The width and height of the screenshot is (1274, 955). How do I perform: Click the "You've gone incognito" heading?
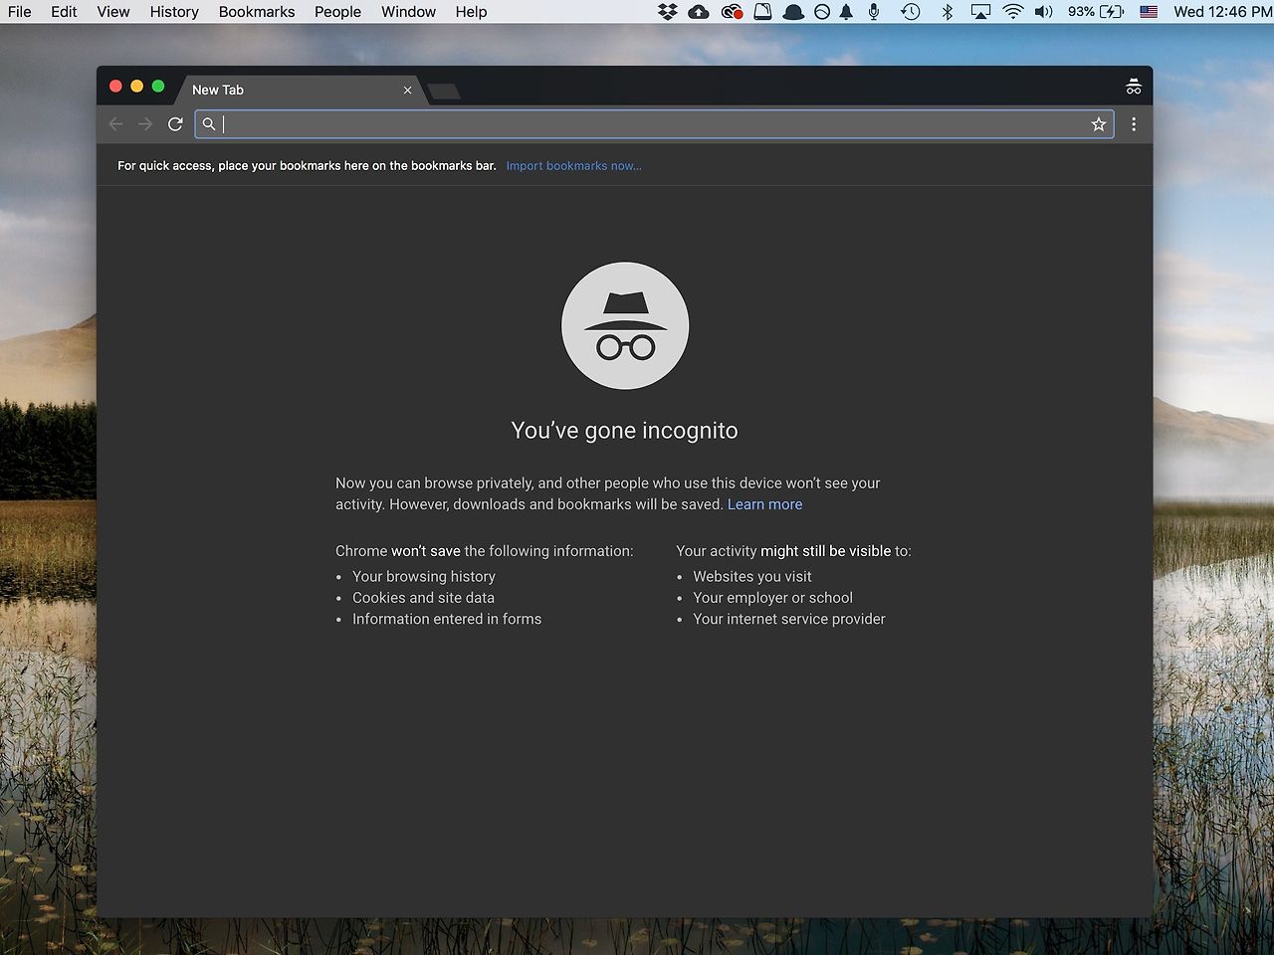(x=625, y=431)
